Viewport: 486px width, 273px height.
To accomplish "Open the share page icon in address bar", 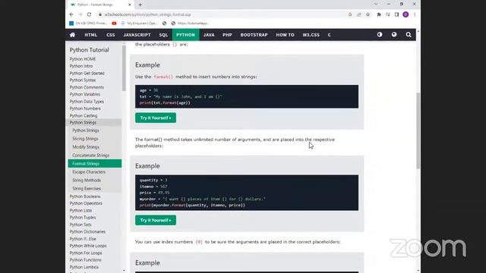I will (359, 14).
